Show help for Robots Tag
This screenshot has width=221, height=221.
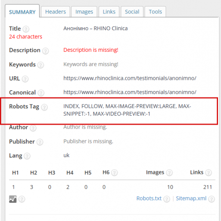pos(44,107)
